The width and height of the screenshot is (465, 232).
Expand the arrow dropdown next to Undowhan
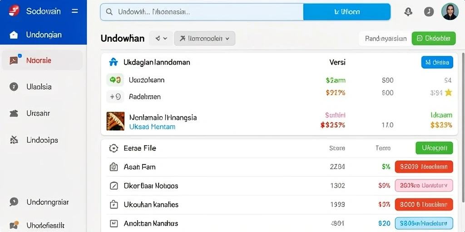(x=161, y=39)
